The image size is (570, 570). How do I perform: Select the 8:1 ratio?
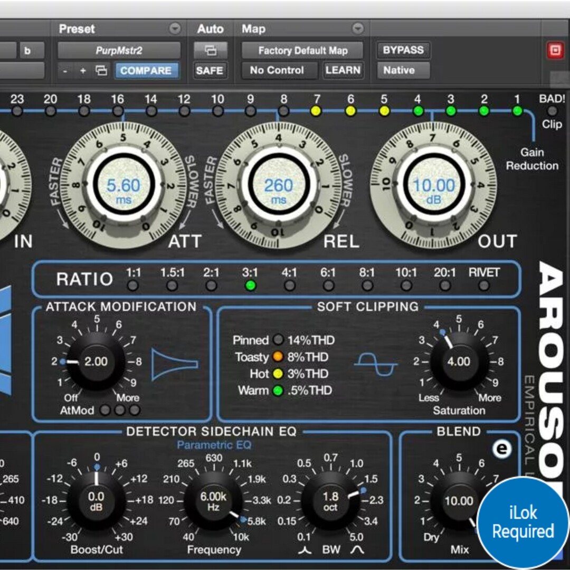pyautogui.click(x=367, y=286)
